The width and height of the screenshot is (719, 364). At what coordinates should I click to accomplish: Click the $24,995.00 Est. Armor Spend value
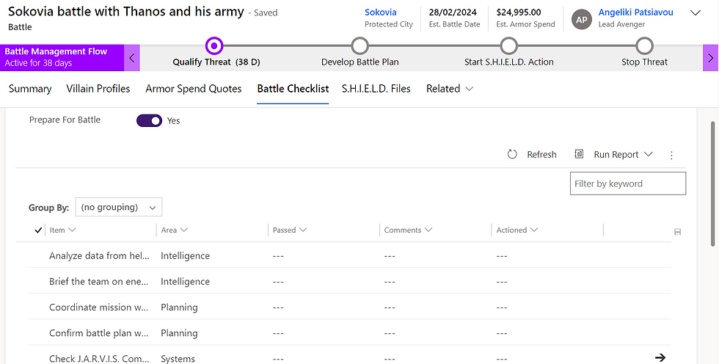[519, 12]
